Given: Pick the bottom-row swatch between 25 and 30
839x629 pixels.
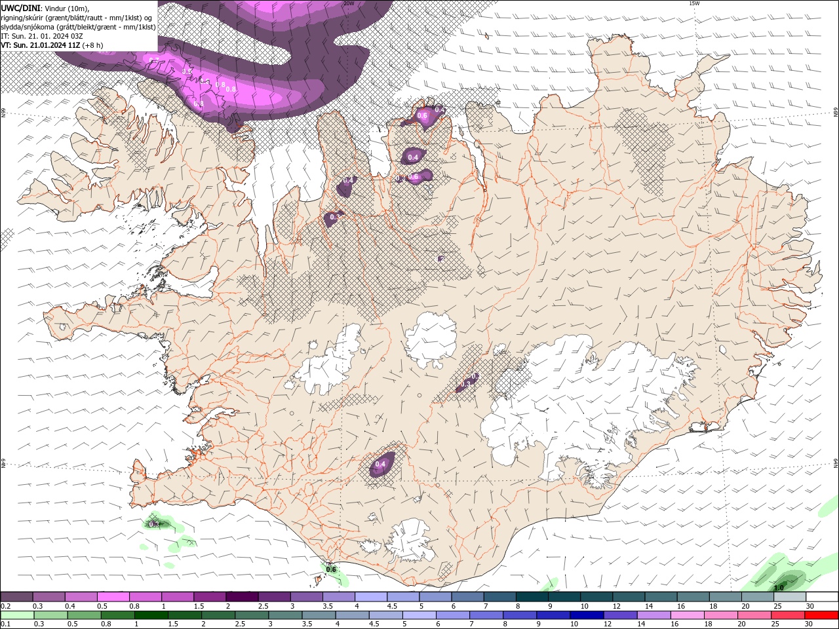Looking at the screenshot, I should coord(787,615).
